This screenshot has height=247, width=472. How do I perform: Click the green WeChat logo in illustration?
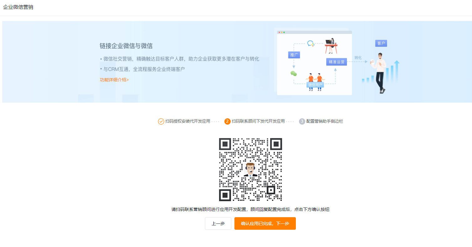click(293, 73)
